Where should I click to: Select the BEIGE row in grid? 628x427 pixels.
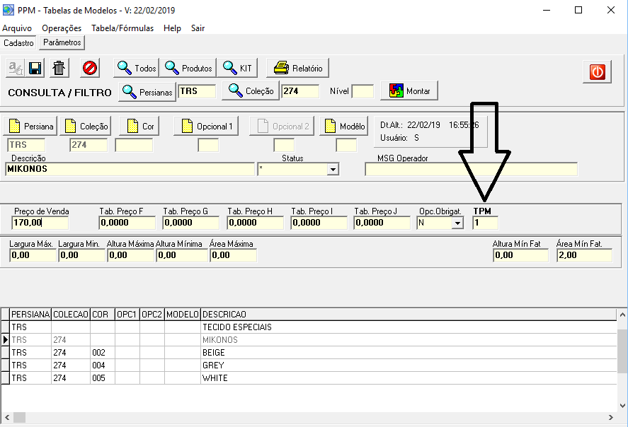(x=309, y=353)
